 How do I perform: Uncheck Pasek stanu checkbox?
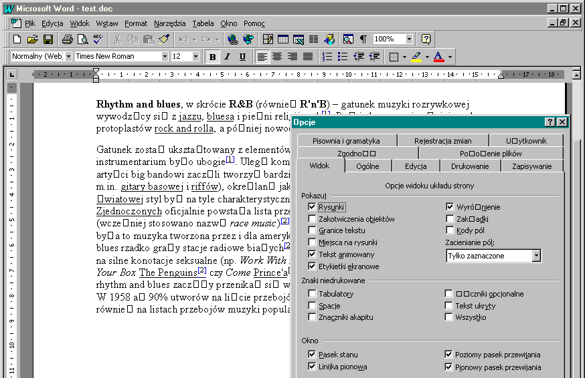312,354
